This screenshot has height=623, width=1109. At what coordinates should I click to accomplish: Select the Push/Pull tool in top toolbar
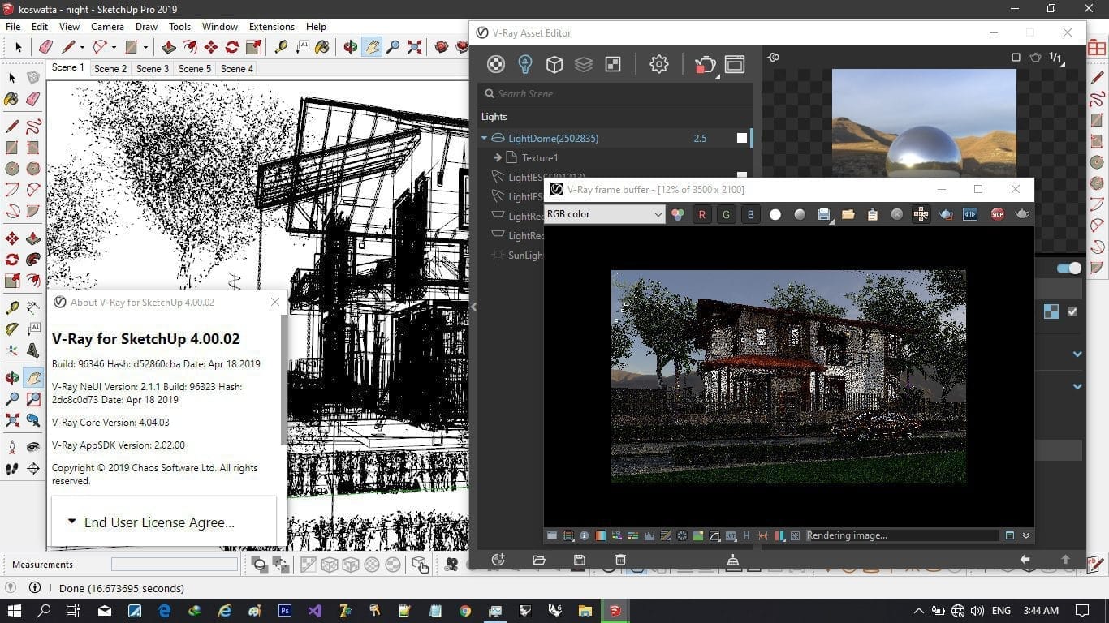click(169, 47)
